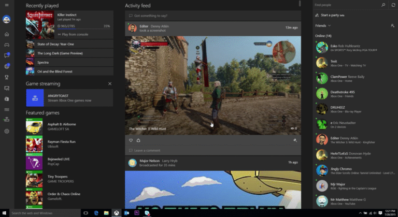Click the Activity feed scrollbar
The image size is (398, 217).
300,4
